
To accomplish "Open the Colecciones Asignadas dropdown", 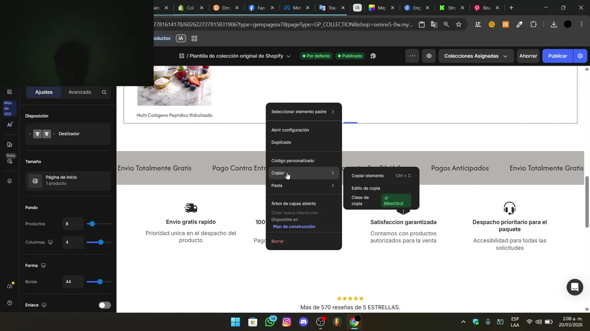I will [476, 56].
